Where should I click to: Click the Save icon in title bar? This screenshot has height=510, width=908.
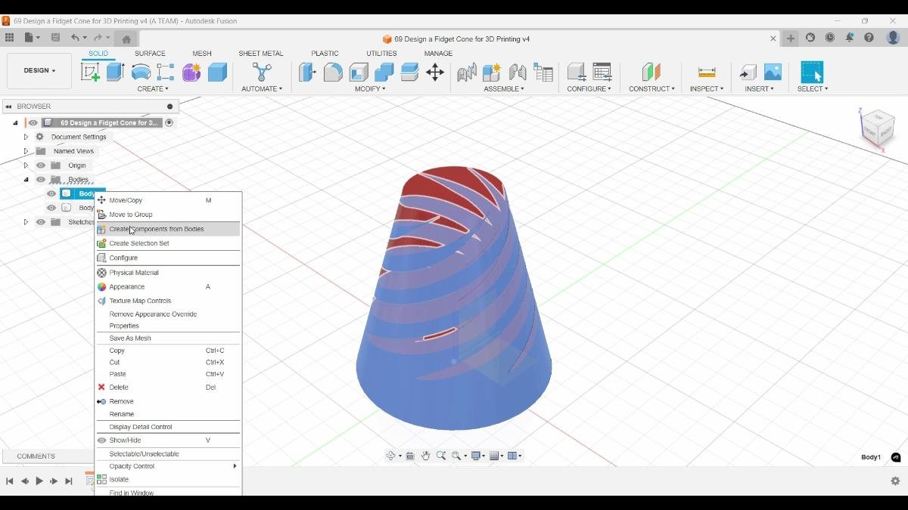coord(55,38)
